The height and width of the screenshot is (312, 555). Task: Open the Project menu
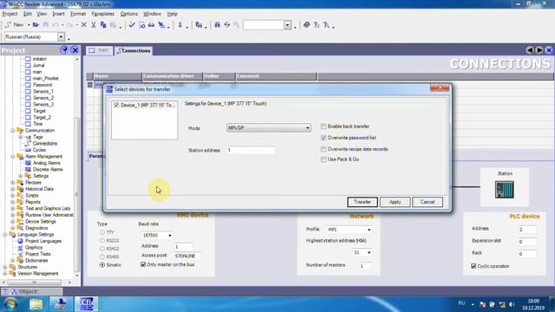coord(10,14)
